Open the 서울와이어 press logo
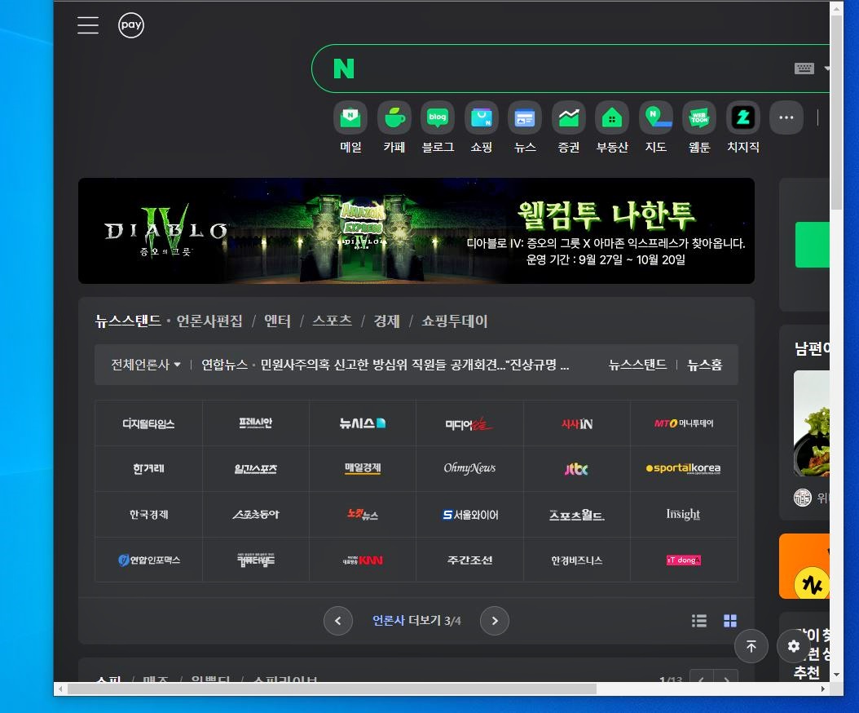859x713 pixels. 469,515
